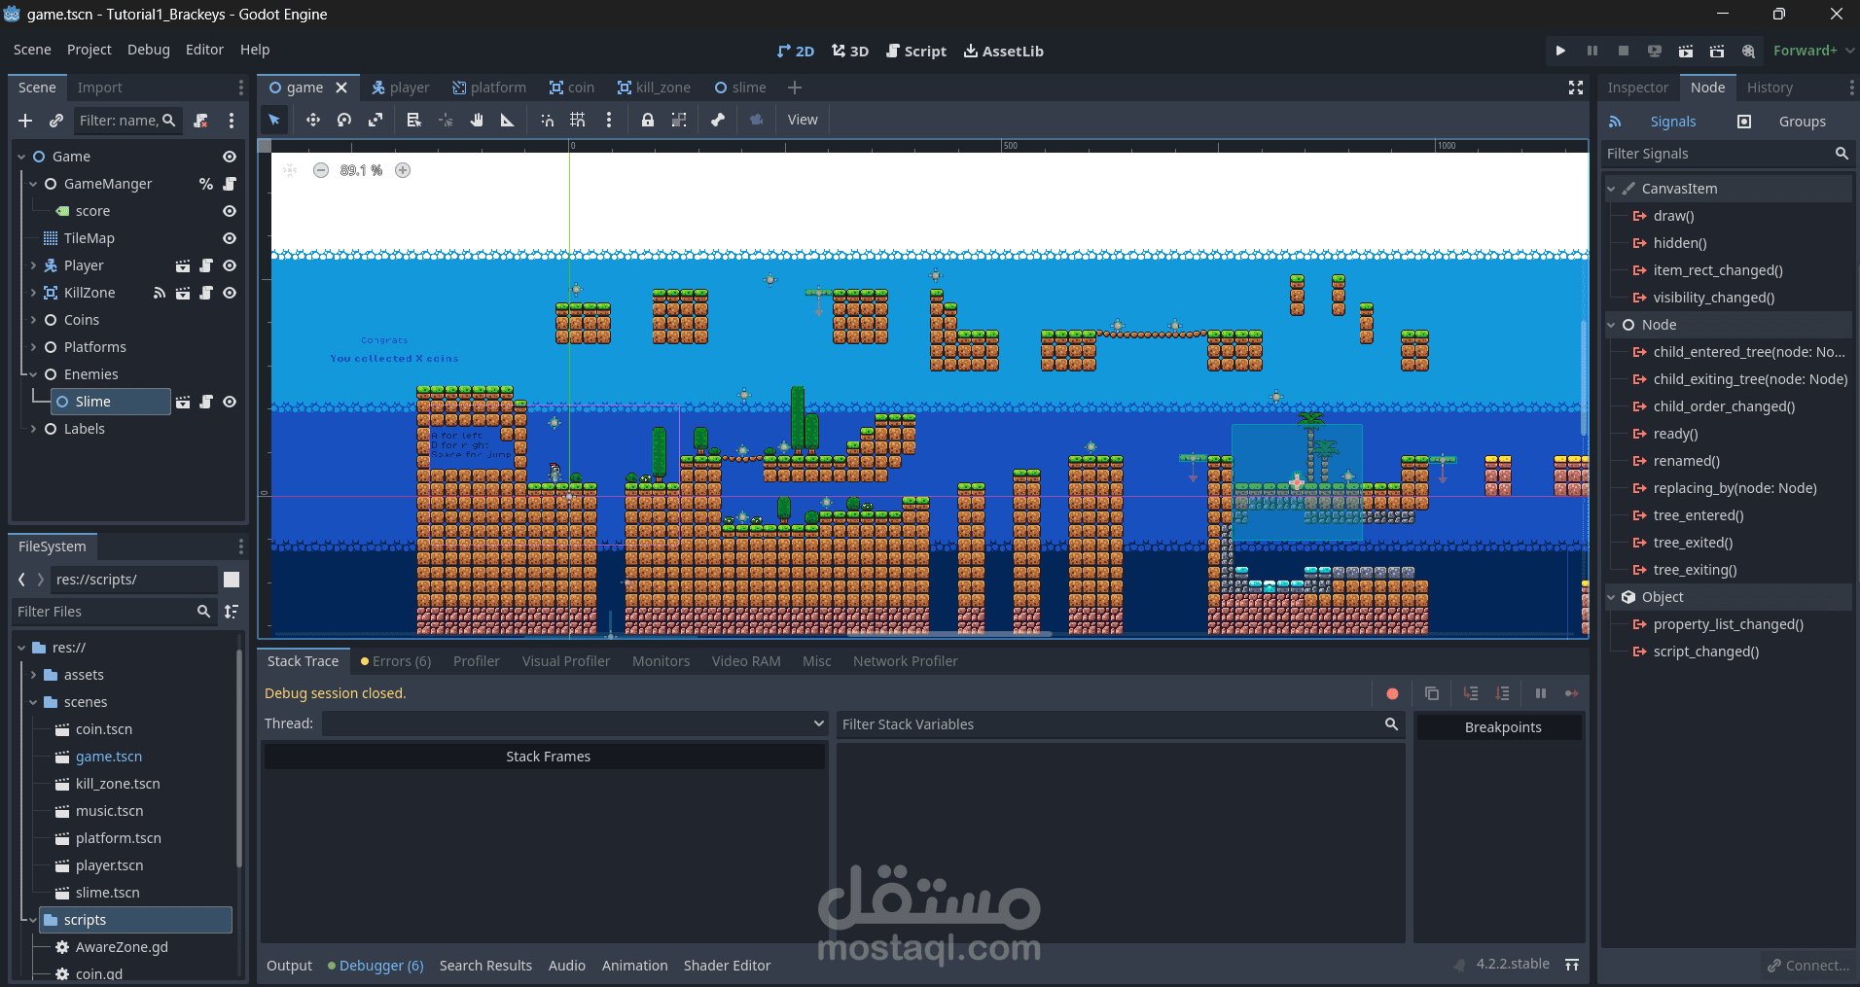The width and height of the screenshot is (1860, 987).
Task: Hide the TileMap node
Action: click(x=230, y=238)
